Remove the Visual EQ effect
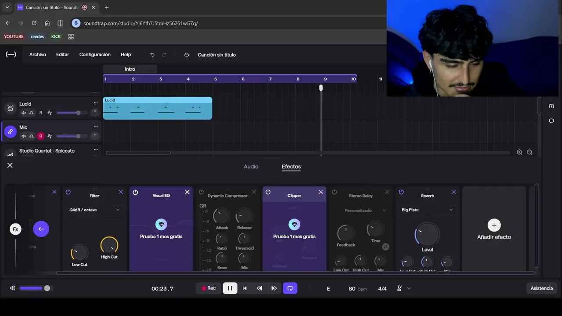The height and width of the screenshot is (316, 562). coord(187,192)
